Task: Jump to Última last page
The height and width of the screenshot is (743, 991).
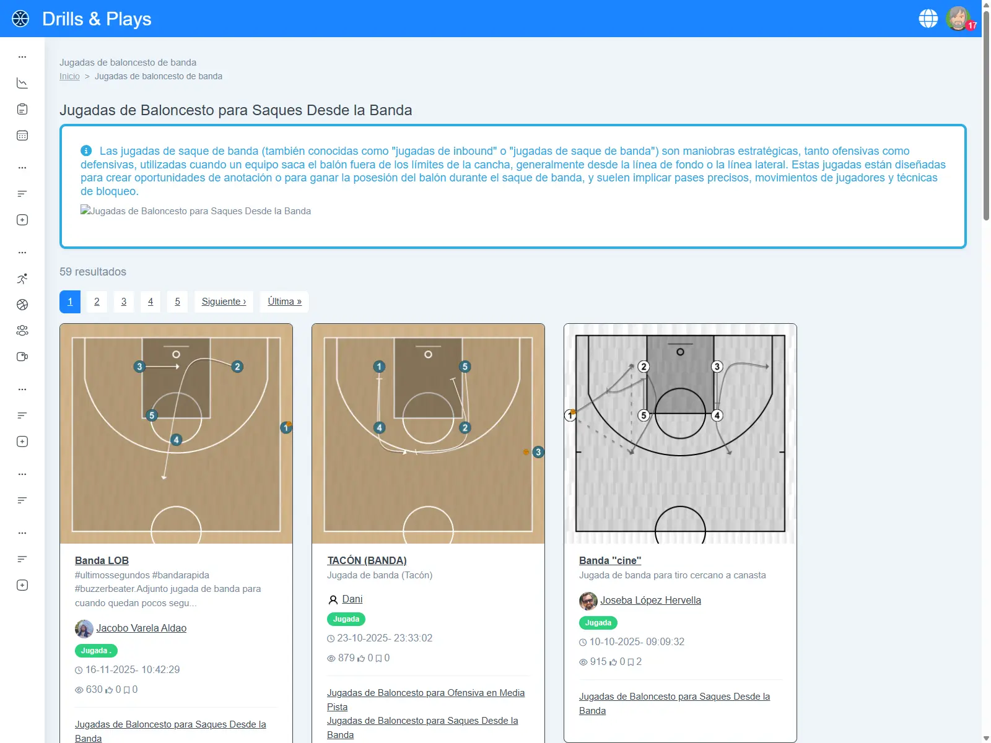Action: pos(284,302)
